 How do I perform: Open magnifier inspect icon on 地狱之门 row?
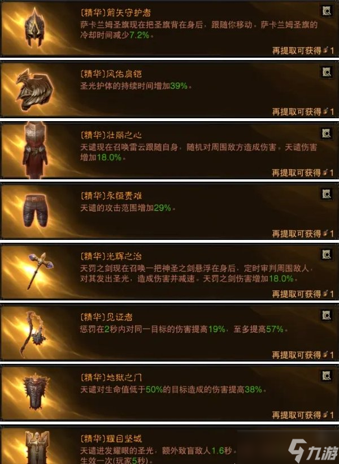point(327,376)
